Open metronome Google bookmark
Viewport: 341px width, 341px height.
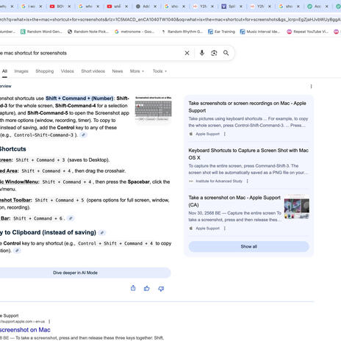134,32
